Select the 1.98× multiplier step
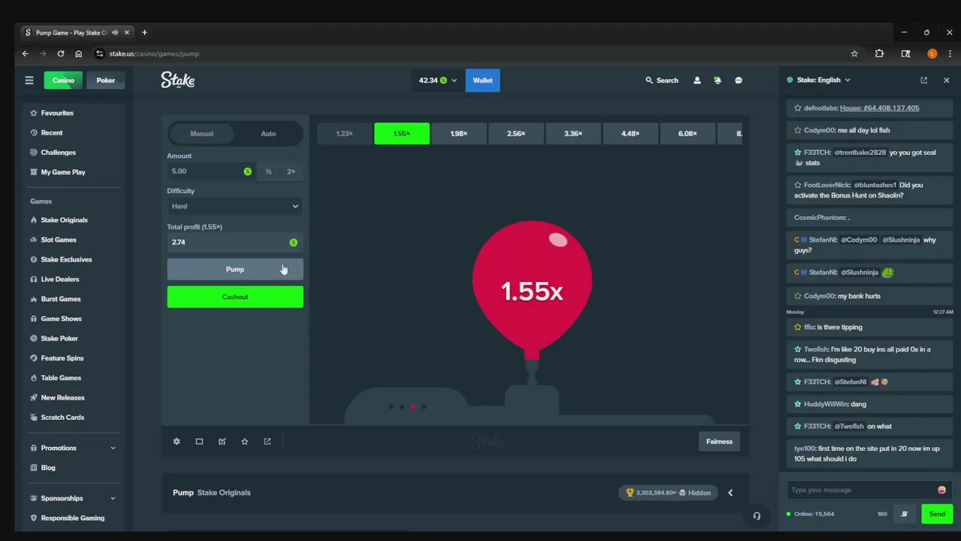 click(x=459, y=134)
